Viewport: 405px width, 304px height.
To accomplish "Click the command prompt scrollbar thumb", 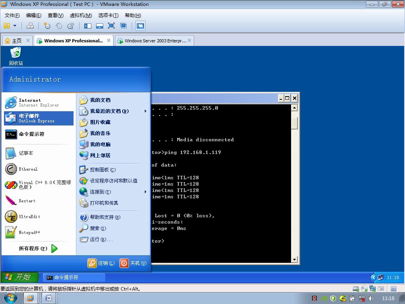I will pos(294,123).
